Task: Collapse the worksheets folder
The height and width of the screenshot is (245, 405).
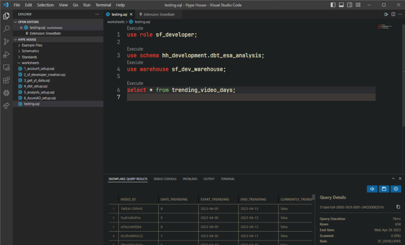Action: pyautogui.click(x=30, y=63)
